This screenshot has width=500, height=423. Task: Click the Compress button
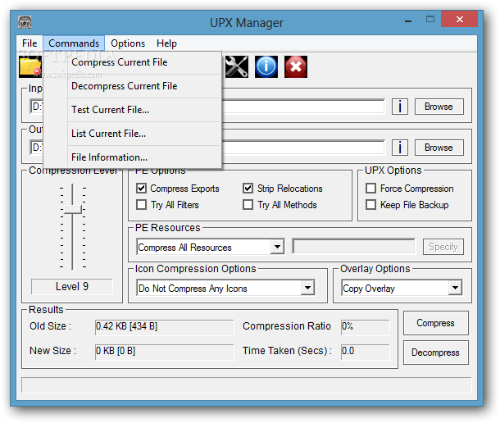coord(435,323)
